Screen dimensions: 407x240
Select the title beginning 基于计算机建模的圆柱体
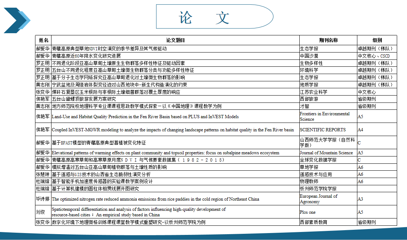click(x=96, y=189)
